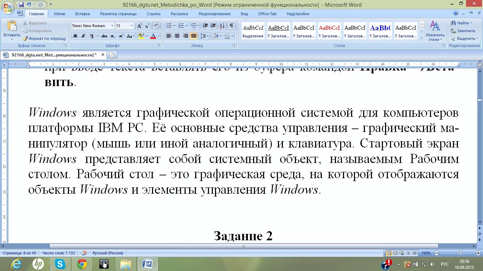Open the Office Tab ribbon tab

[x=267, y=14]
